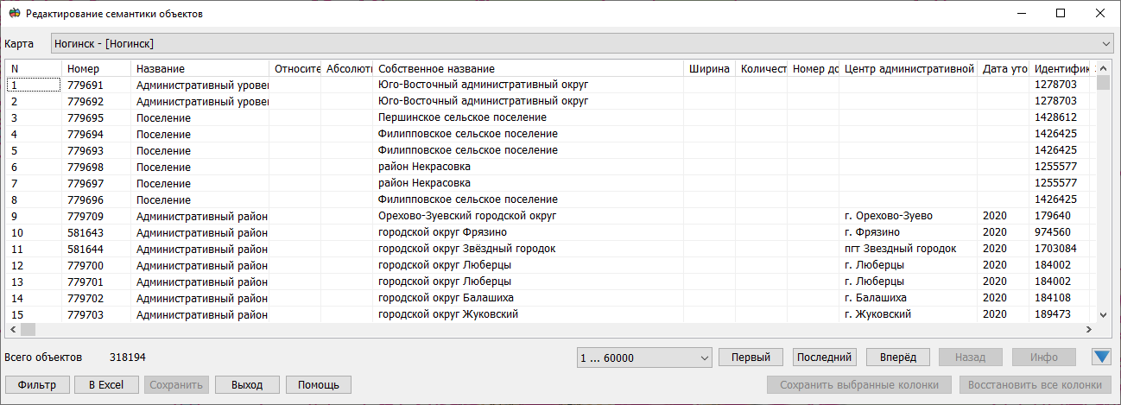Click Першинское сельское поселение cell
The image size is (1121, 405).
[528, 118]
